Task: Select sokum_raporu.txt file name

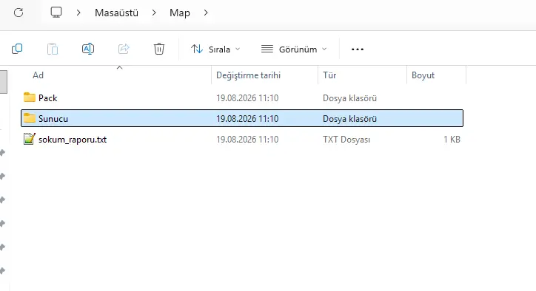Action: click(73, 140)
